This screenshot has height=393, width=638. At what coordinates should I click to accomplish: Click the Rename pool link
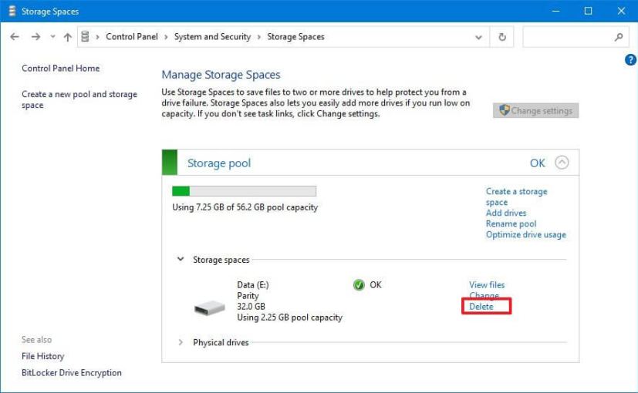511,224
